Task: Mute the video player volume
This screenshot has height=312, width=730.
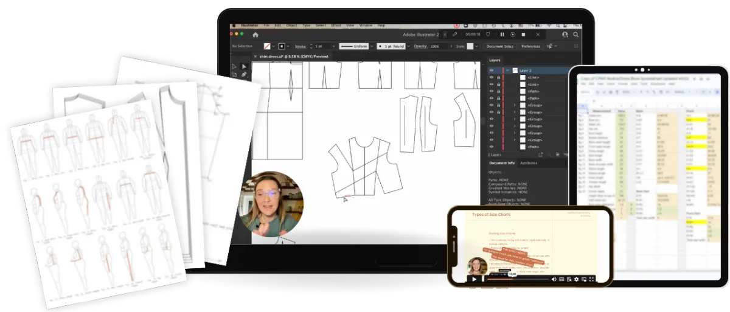Action: pos(554,279)
